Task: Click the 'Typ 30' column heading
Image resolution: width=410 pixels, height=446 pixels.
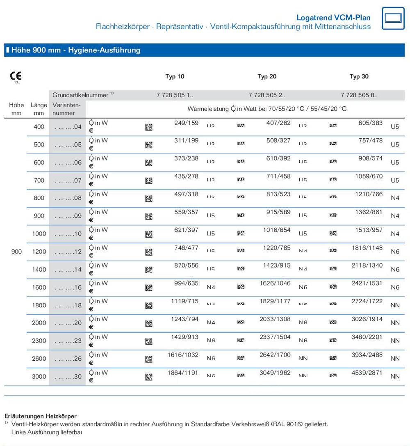Action: pos(359,76)
